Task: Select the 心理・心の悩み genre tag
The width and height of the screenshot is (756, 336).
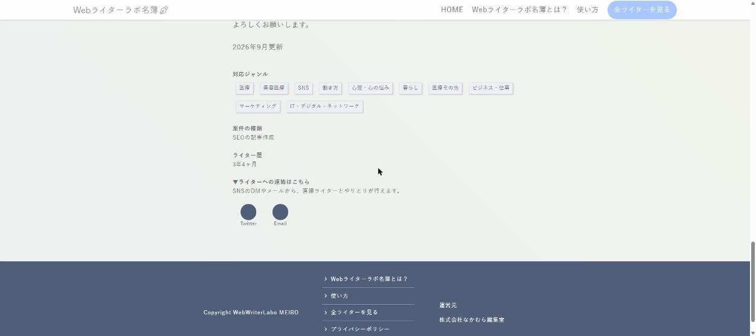Action: coord(371,88)
